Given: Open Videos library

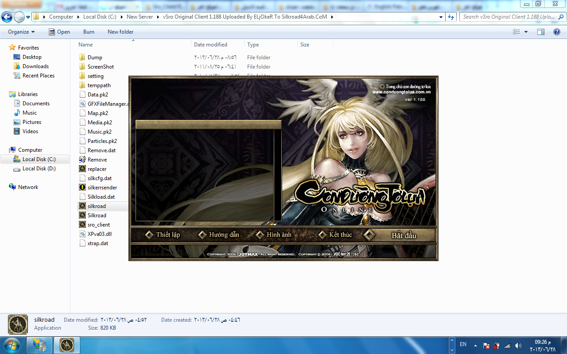Looking at the screenshot, I should click(30, 131).
